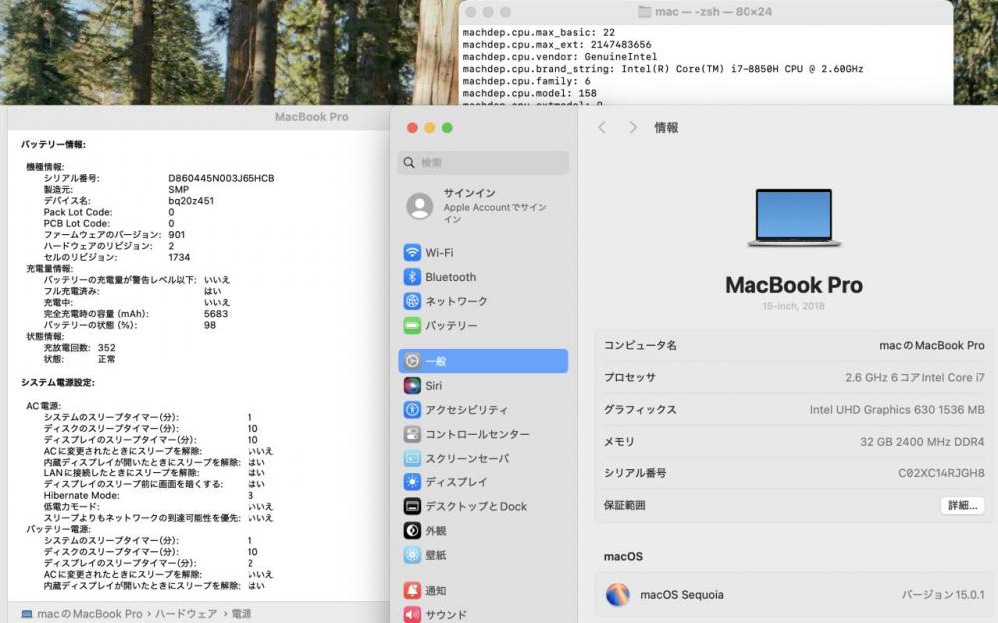Click the 検索 search field in settings
Viewport: 998px width, 623px height.
(484, 162)
